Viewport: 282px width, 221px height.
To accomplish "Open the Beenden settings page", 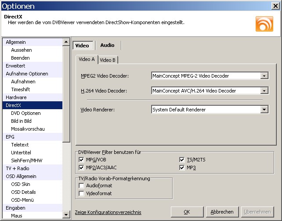I will (x=33, y=58).
